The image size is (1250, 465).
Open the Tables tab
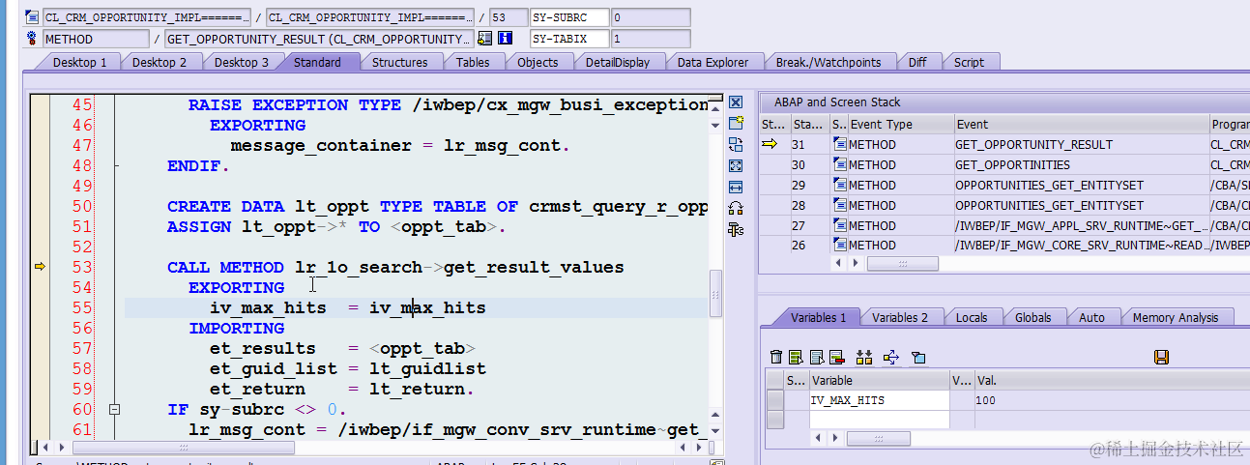[473, 62]
